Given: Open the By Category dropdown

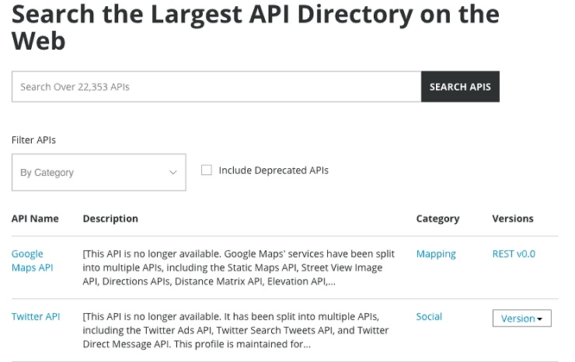Looking at the screenshot, I should 99,172.
